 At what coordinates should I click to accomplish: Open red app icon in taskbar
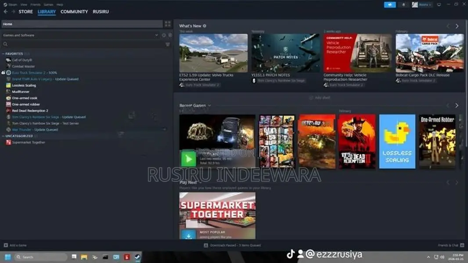click(x=127, y=257)
